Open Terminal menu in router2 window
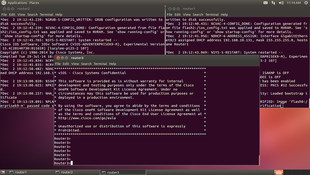 (46, 15)
